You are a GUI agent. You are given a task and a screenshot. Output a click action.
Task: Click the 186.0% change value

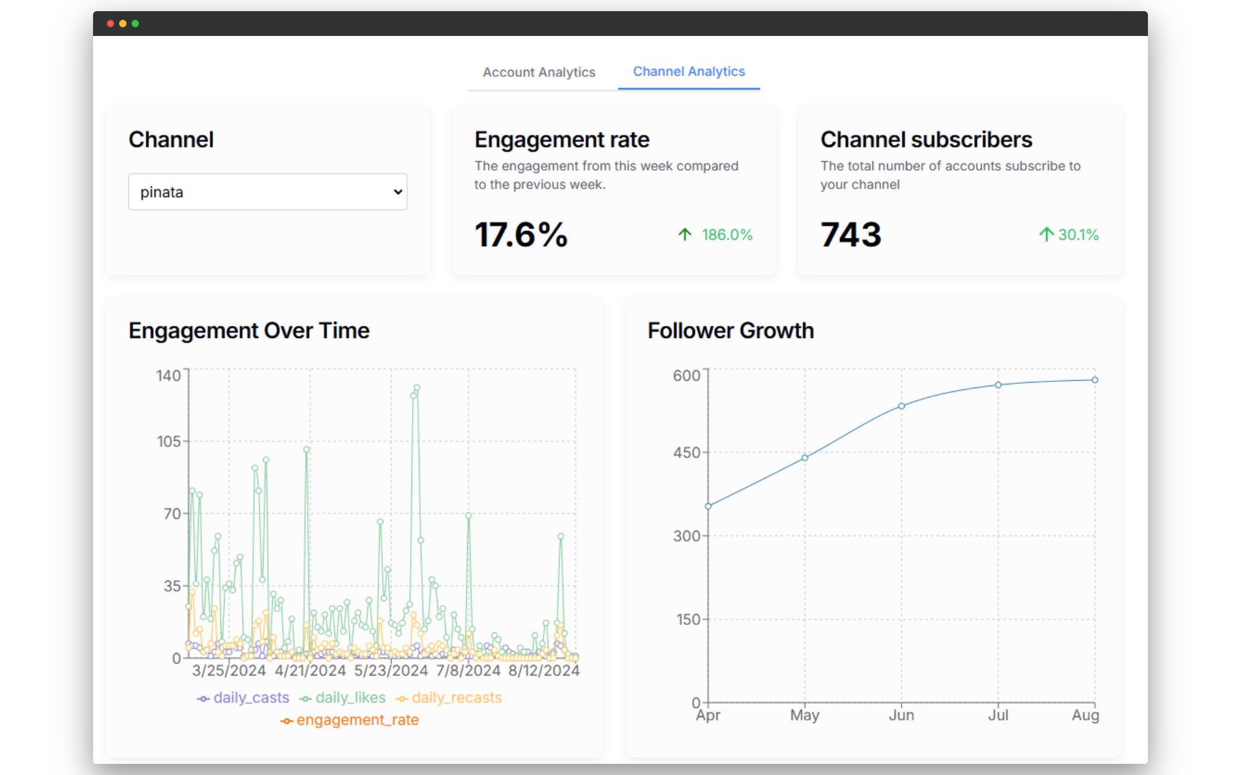click(727, 235)
